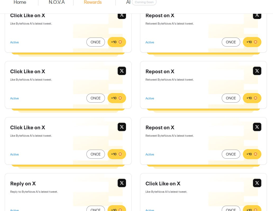Click Active status on third-row Click Like card
This screenshot has height=211, width=273.
(15, 154)
